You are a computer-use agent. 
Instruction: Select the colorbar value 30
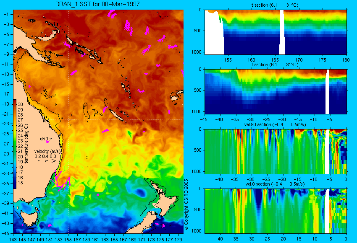pos(20,104)
